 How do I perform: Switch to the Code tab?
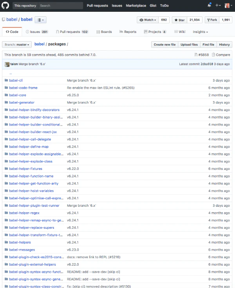12,32
